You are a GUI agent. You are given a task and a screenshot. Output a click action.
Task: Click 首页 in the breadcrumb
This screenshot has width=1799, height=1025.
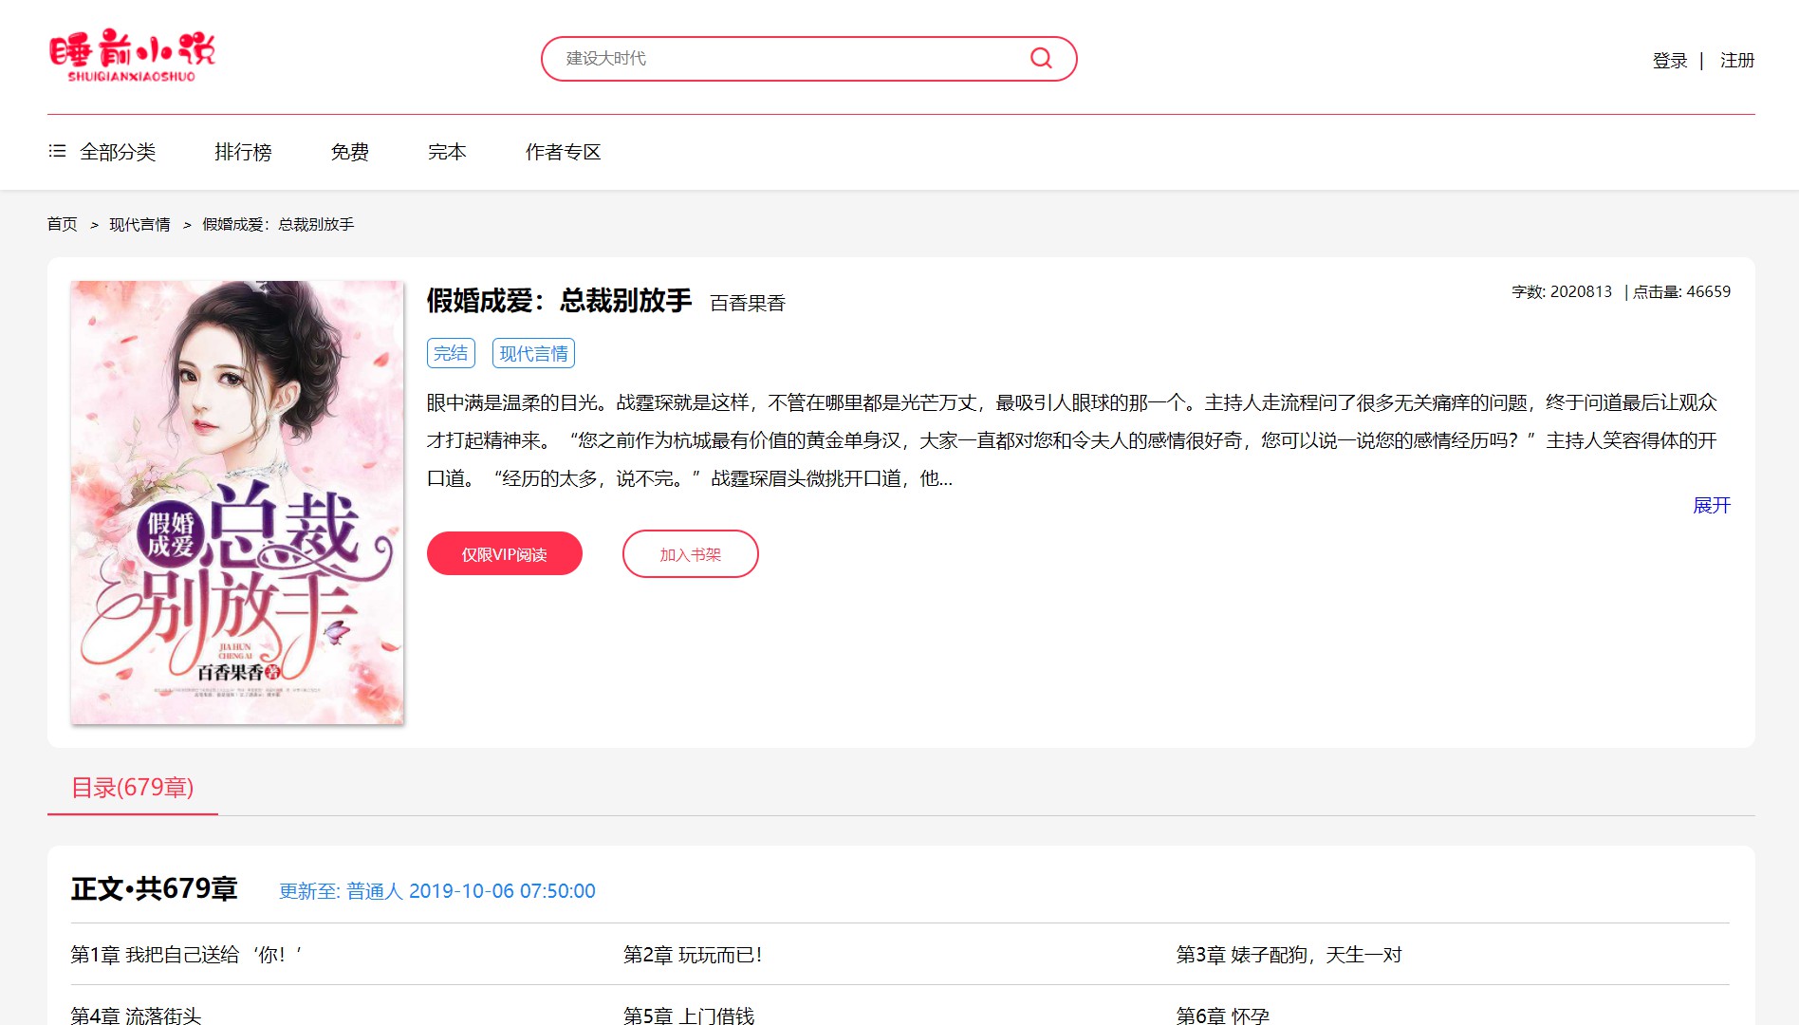63,224
